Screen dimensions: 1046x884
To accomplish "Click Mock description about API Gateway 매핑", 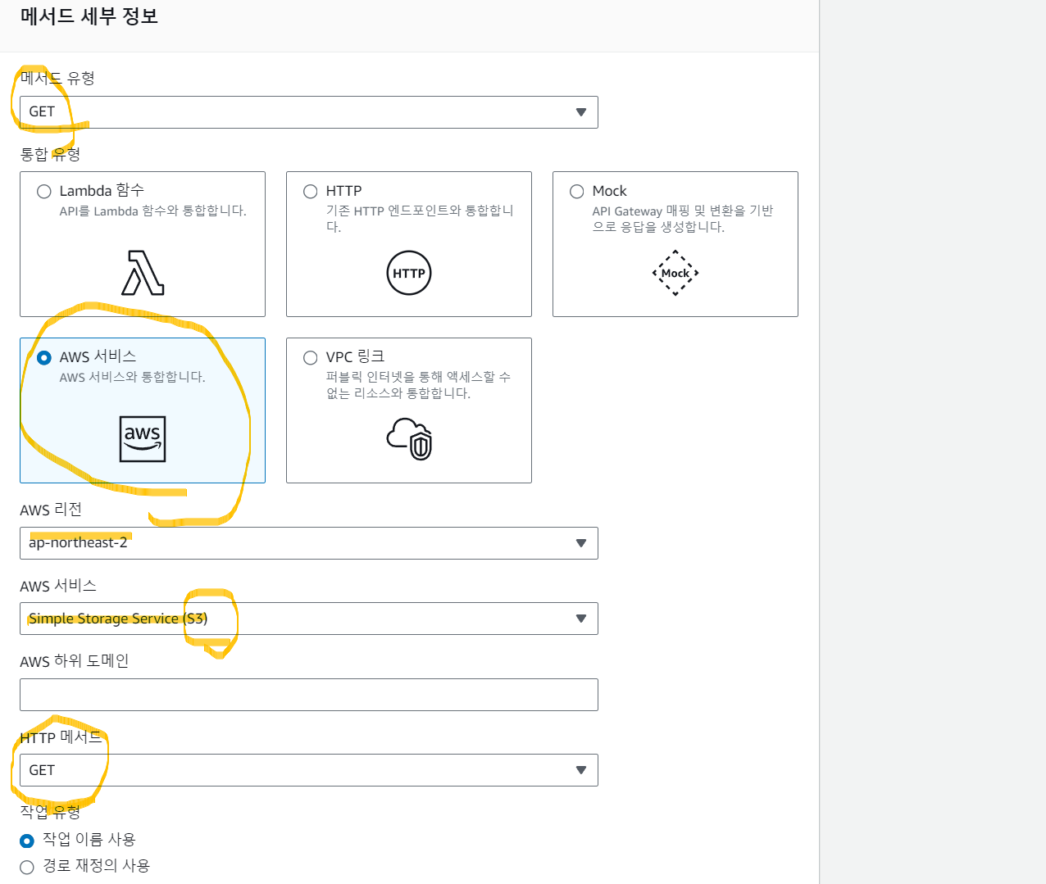I will click(683, 219).
